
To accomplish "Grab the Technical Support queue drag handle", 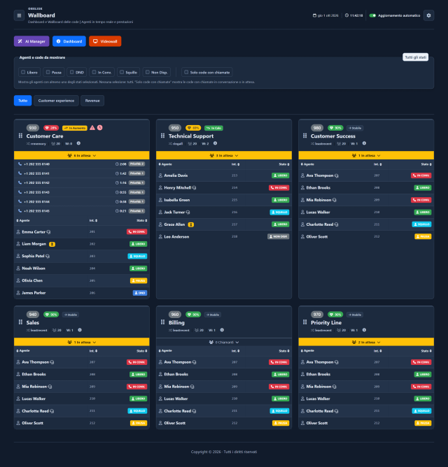I will (162, 136).
